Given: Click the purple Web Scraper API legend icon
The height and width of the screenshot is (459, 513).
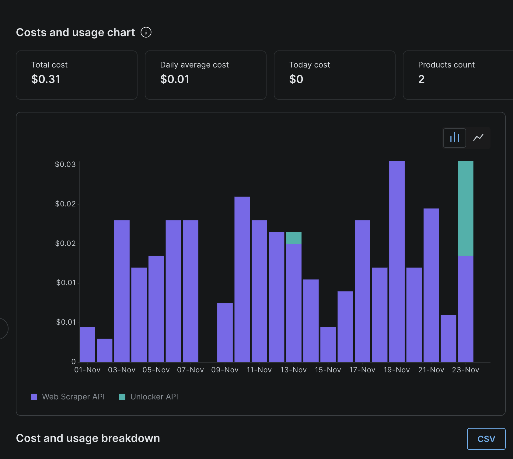Looking at the screenshot, I should point(34,396).
